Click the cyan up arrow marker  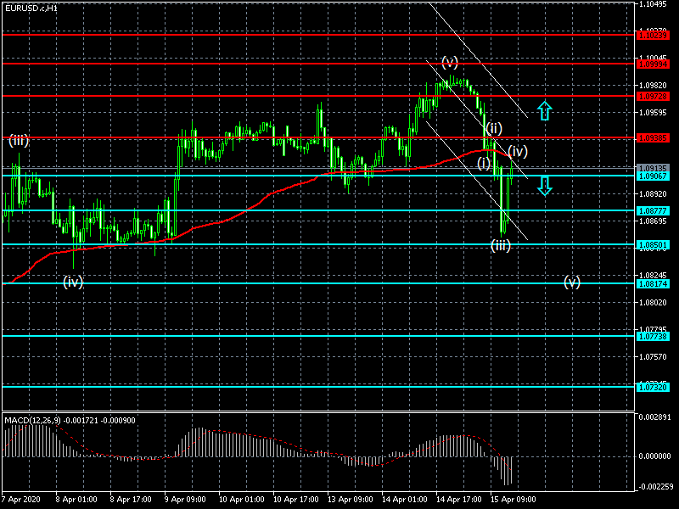[545, 109]
